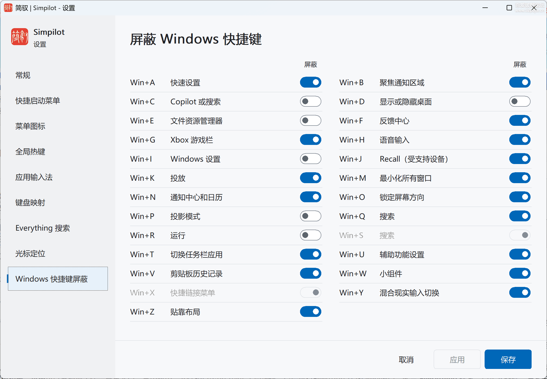Select Everything 搜索 in the sidebar
Image resolution: width=547 pixels, height=379 pixels.
pyautogui.click(x=58, y=228)
